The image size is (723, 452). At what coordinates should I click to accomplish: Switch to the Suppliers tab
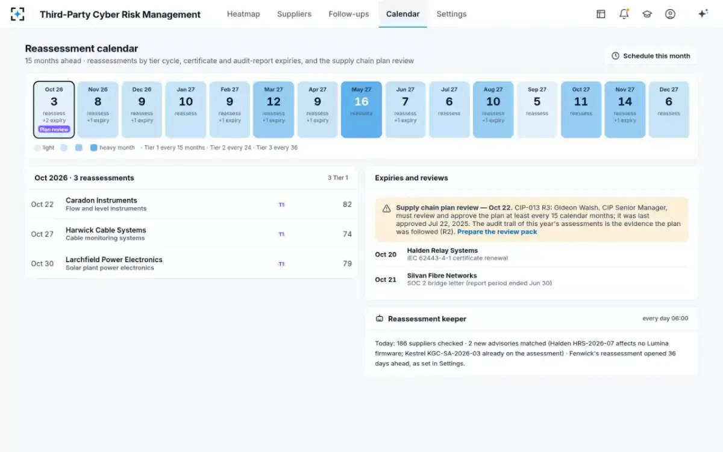point(294,14)
